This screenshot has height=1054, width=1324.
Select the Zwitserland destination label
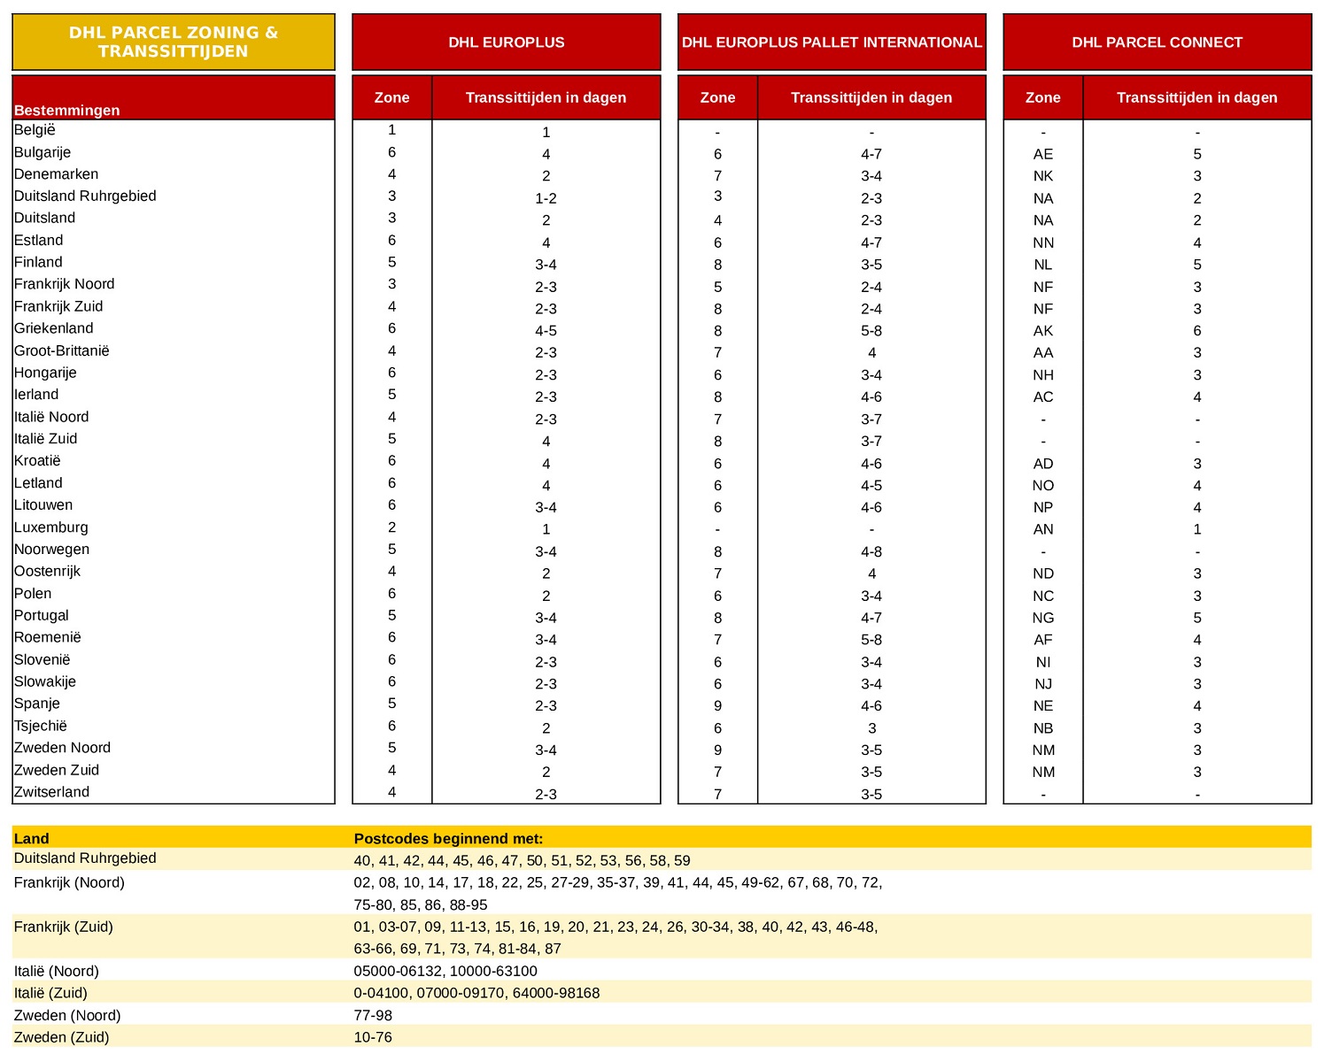pyautogui.click(x=51, y=792)
